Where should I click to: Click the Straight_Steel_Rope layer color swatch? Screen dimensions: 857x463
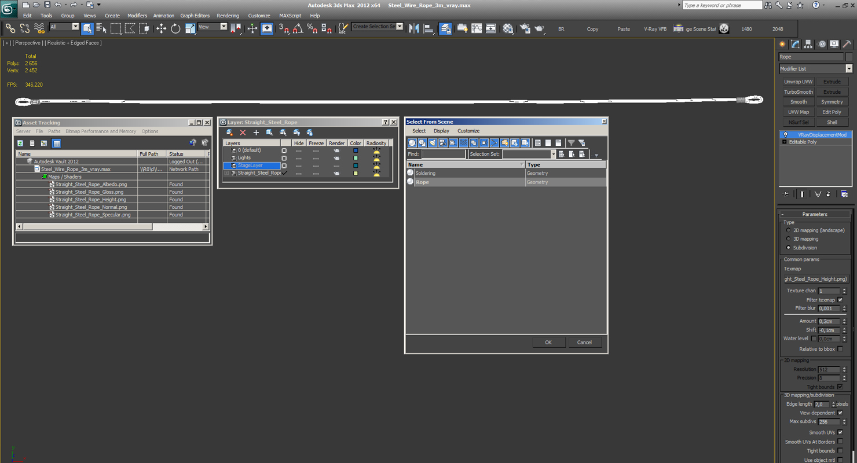(x=356, y=173)
